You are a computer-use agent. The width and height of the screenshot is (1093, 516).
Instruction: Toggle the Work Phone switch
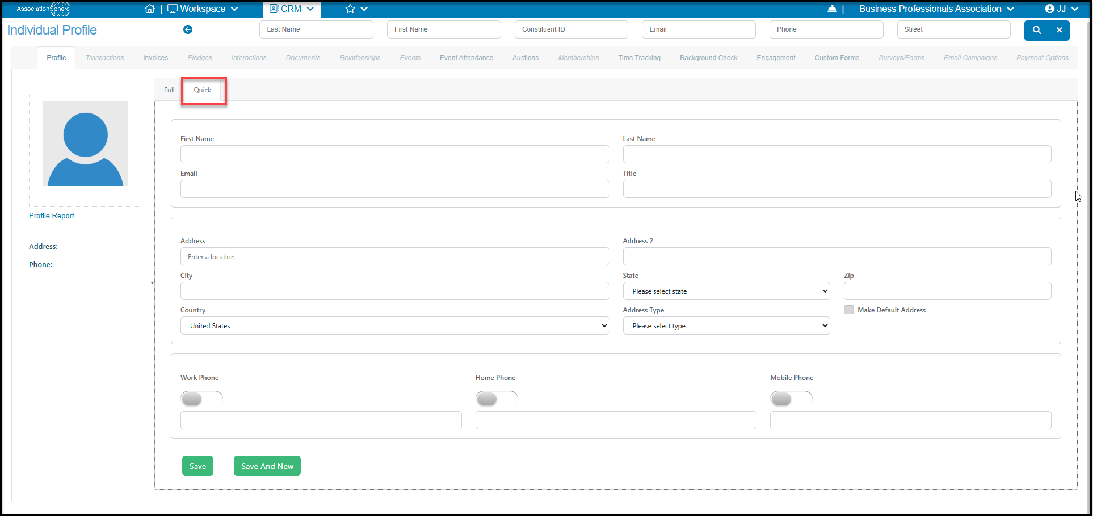pos(201,399)
